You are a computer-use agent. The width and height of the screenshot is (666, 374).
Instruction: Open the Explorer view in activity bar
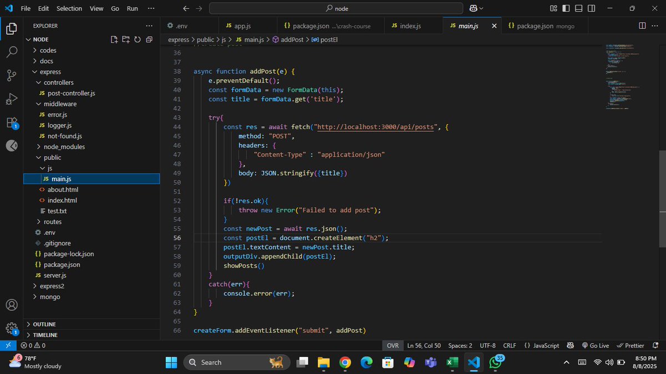12,29
